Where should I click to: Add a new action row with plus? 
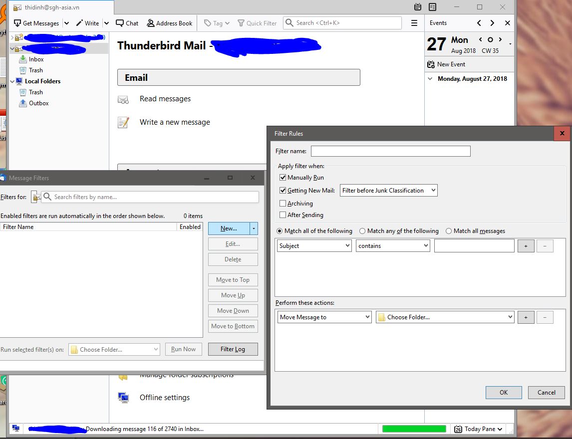click(x=526, y=317)
